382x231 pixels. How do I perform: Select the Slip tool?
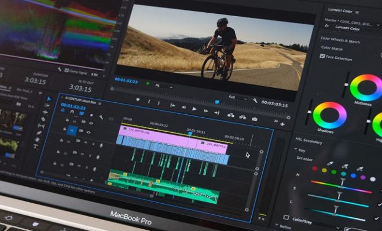tap(41, 126)
